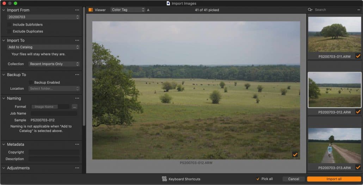
Task: Click in the Search field
Action: (x=334, y=10)
